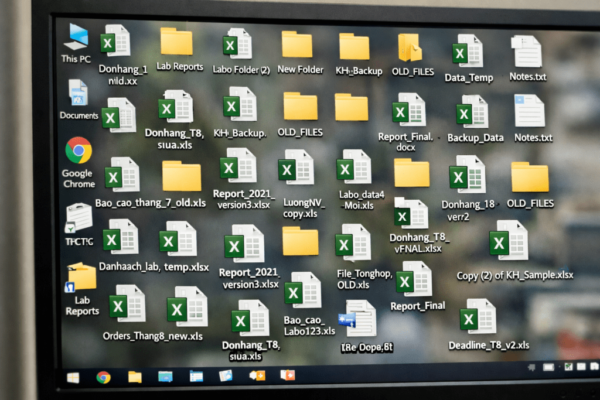Open Copy (2) of KH_Sample.xlsx
The image size is (600, 400).
pyautogui.click(x=509, y=240)
